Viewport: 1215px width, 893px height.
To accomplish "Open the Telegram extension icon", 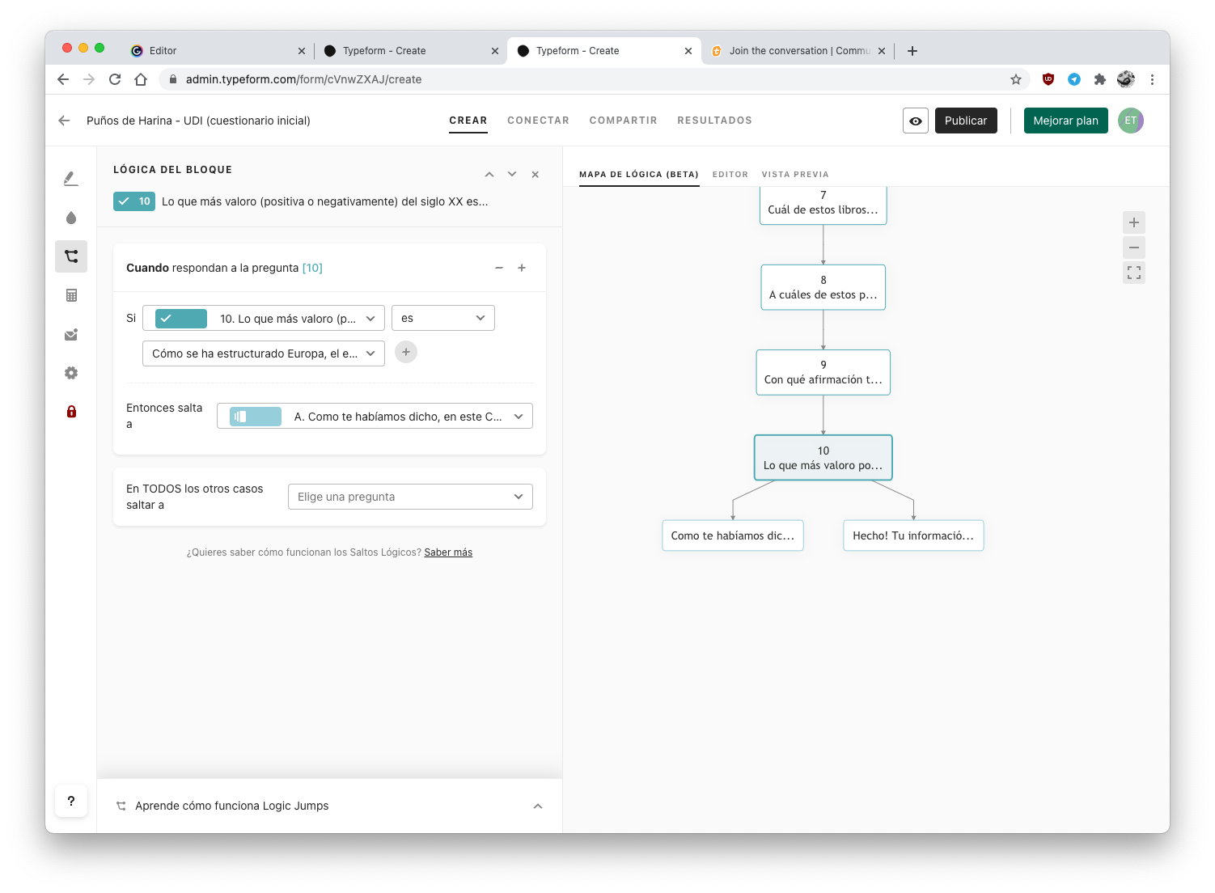I will pyautogui.click(x=1074, y=79).
